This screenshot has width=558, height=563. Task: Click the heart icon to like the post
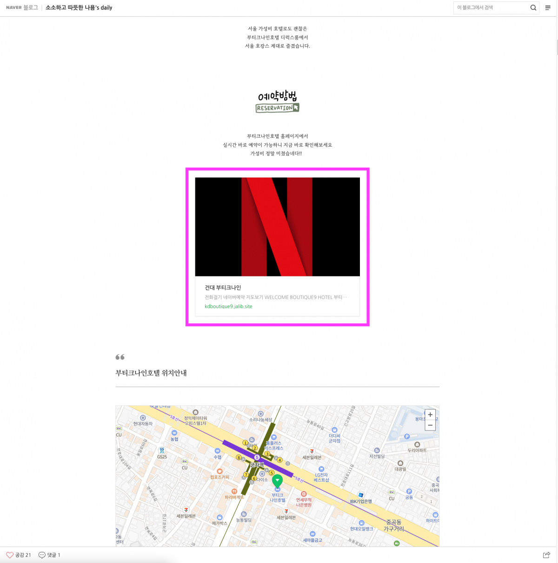point(10,555)
